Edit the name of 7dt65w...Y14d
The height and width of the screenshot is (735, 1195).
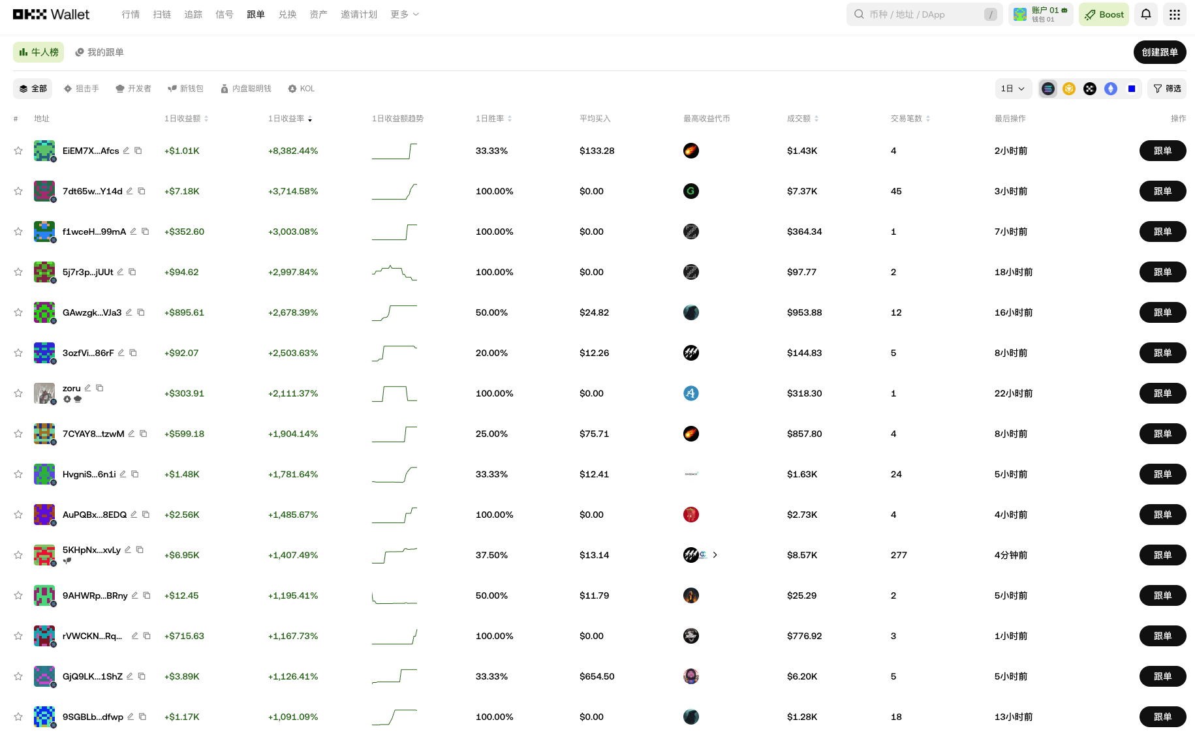[x=129, y=191]
